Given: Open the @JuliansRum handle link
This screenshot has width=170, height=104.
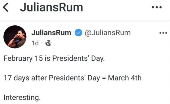Looking at the screenshot, I should [x=108, y=33].
